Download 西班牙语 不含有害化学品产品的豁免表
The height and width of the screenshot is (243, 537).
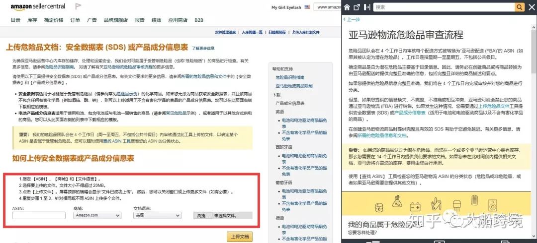pyautogui.click(x=304, y=171)
